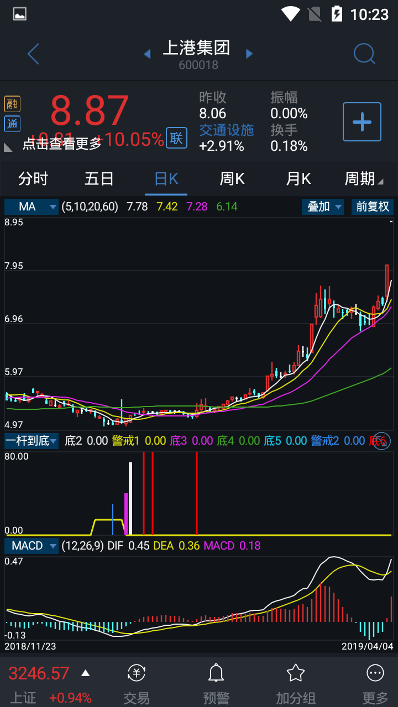Image resolution: width=398 pixels, height=707 pixels.
Task: Open the picture notification icon in status bar
Action: (20, 14)
